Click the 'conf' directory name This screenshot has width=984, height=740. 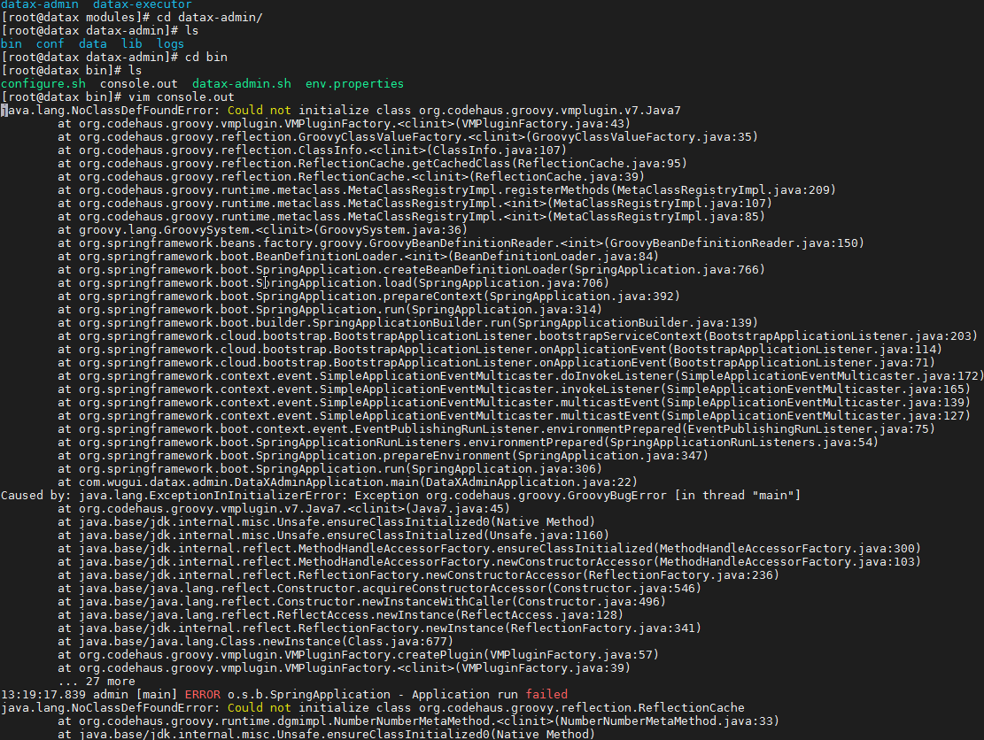point(50,44)
